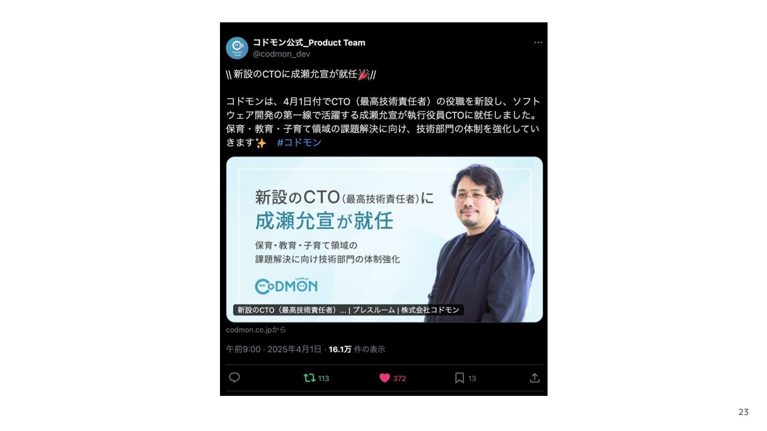Click the @codmon_dev handle
Image resolution: width=767 pixels, height=431 pixels.
pos(281,54)
